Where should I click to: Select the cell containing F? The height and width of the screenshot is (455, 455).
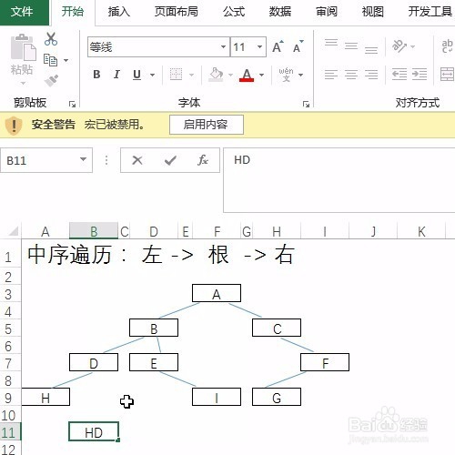click(x=325, y=362)
